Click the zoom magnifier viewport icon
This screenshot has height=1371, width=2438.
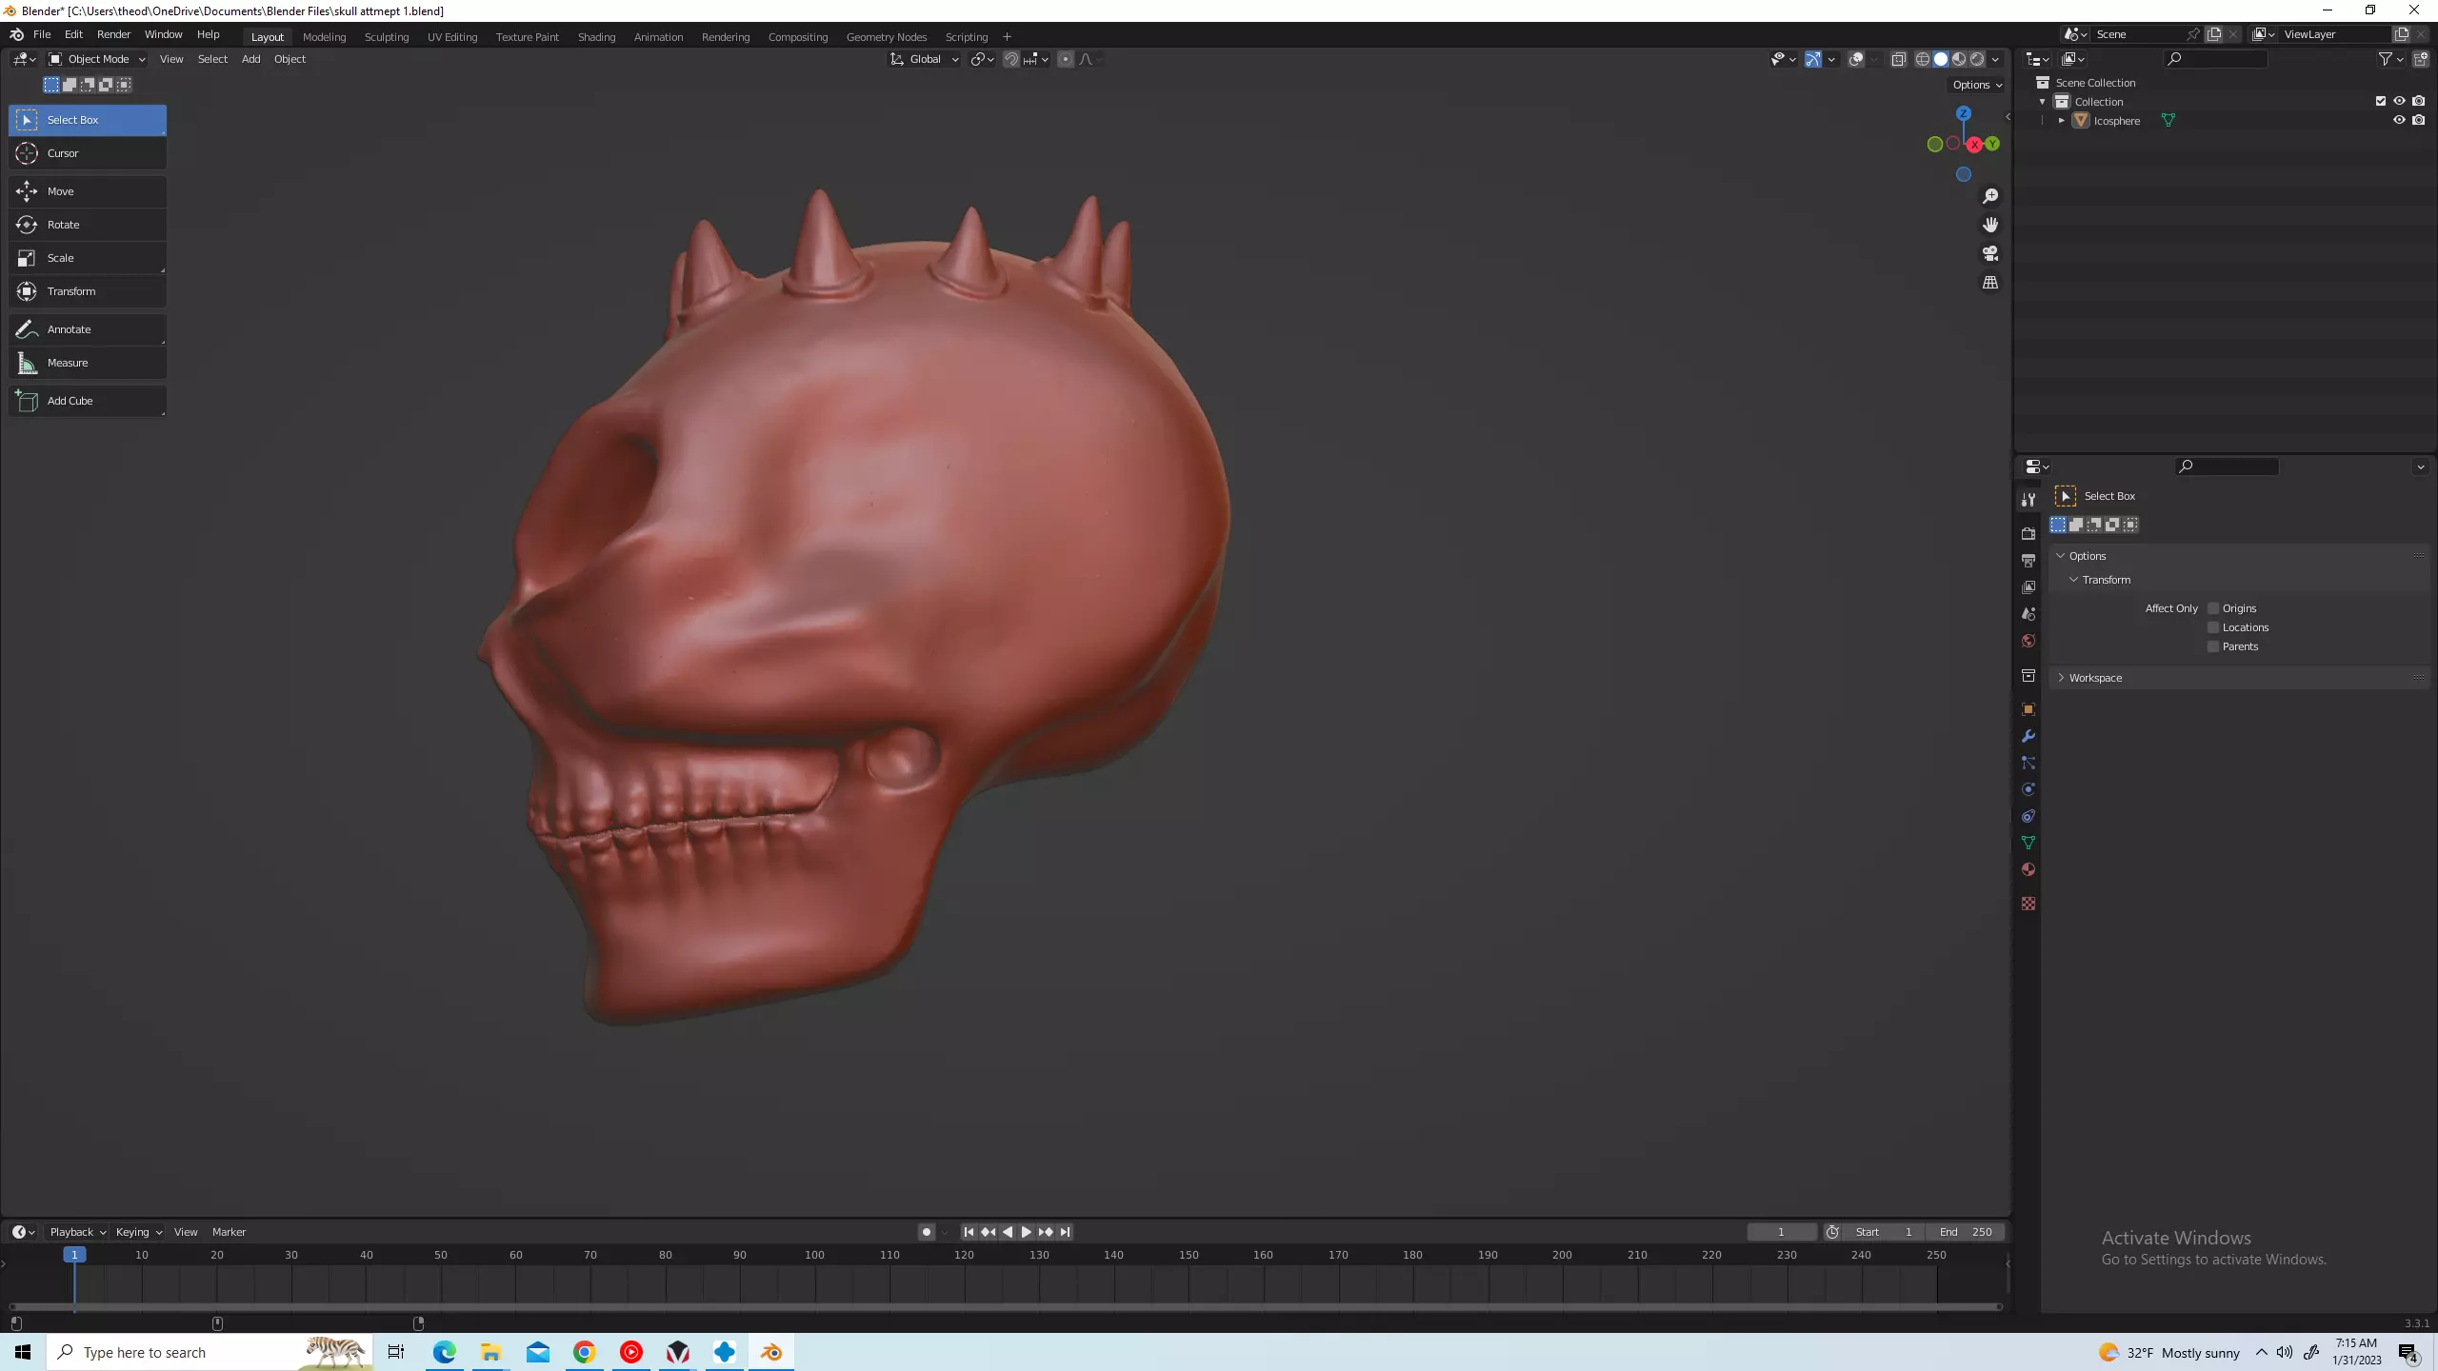(1990, 196)
